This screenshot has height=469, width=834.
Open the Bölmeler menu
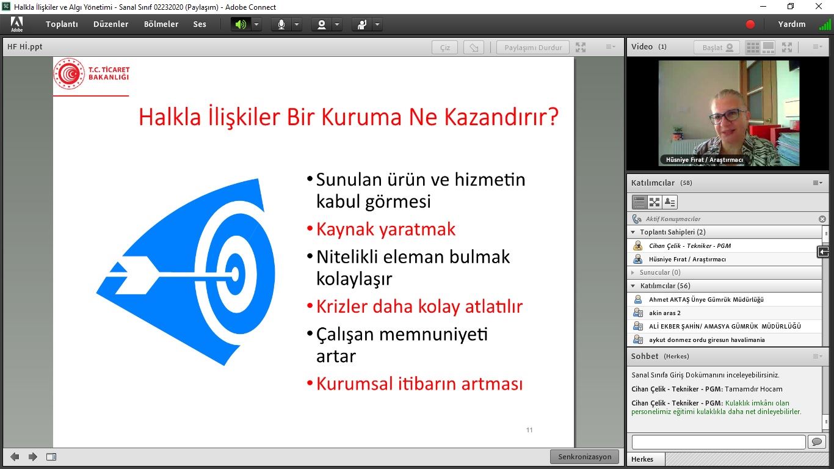click(x=161, y=24)
